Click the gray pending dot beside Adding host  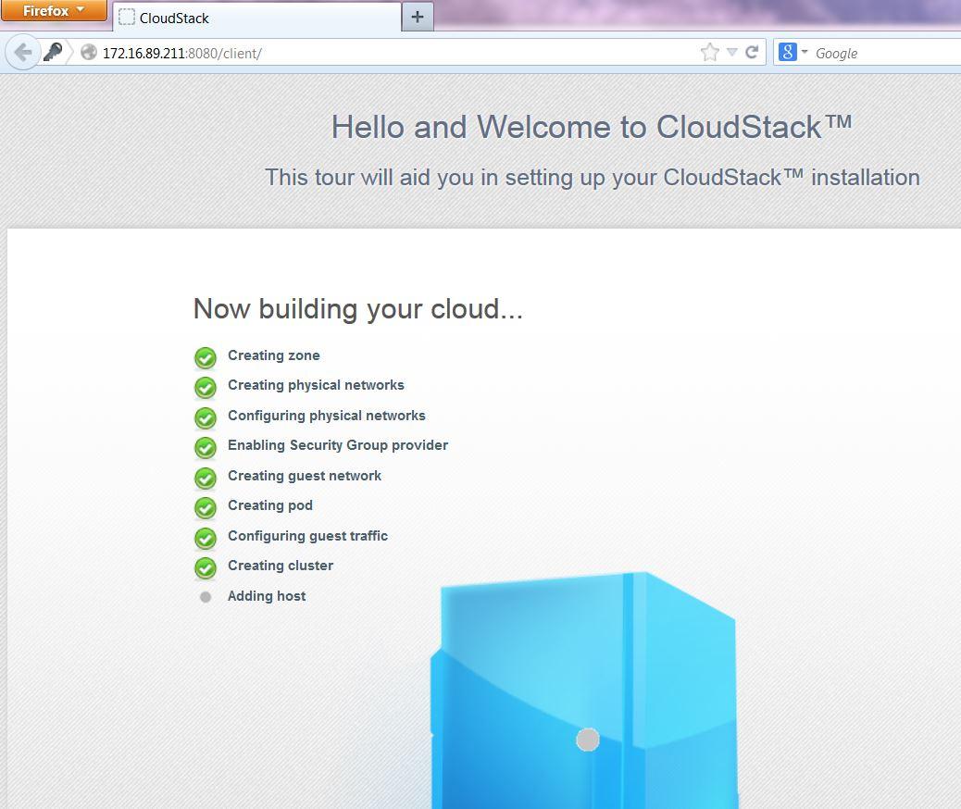pos(206,597)
